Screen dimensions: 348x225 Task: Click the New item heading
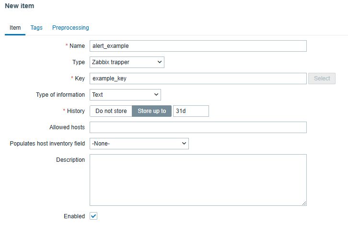[x=19, y=6]
